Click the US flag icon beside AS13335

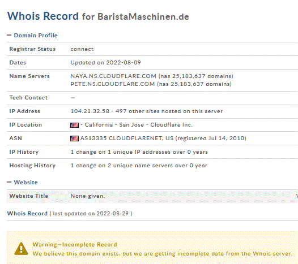click(x=74, y=139)
